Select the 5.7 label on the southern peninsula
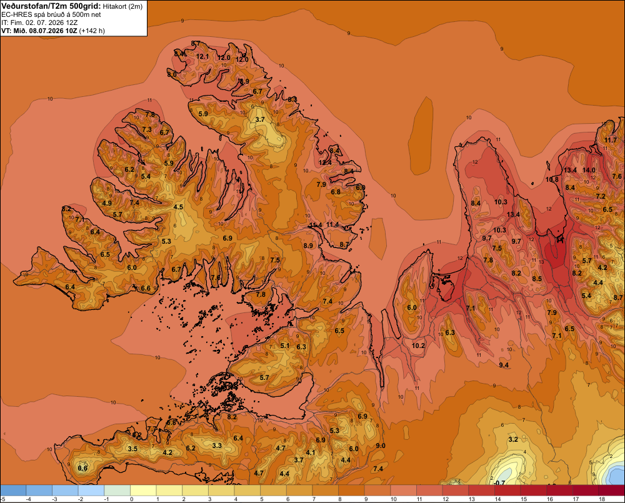 [264, 377]
